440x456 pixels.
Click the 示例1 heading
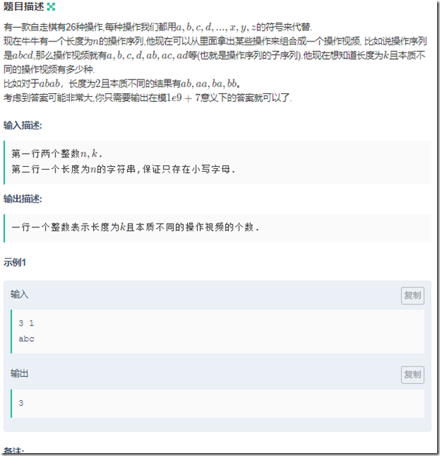15,263
